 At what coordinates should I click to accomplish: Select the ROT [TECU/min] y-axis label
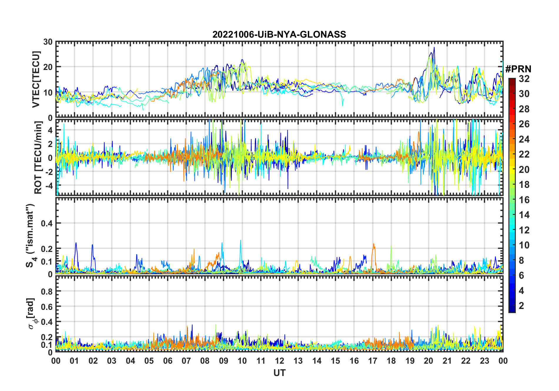(x=38, y=157)
